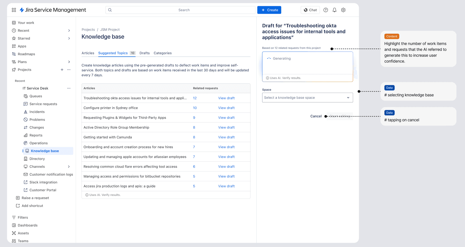Expand the Plans menu chevron
This screenshot has width=465, height=247.
click(69, 62)
